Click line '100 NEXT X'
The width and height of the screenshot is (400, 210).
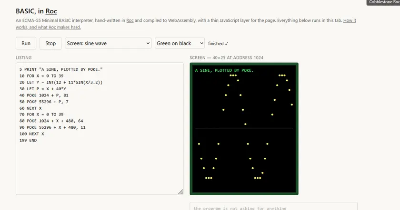[31, 134]
